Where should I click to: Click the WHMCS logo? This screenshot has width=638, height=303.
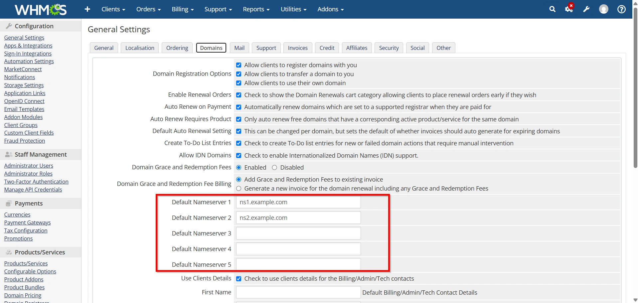click(41, 9)
